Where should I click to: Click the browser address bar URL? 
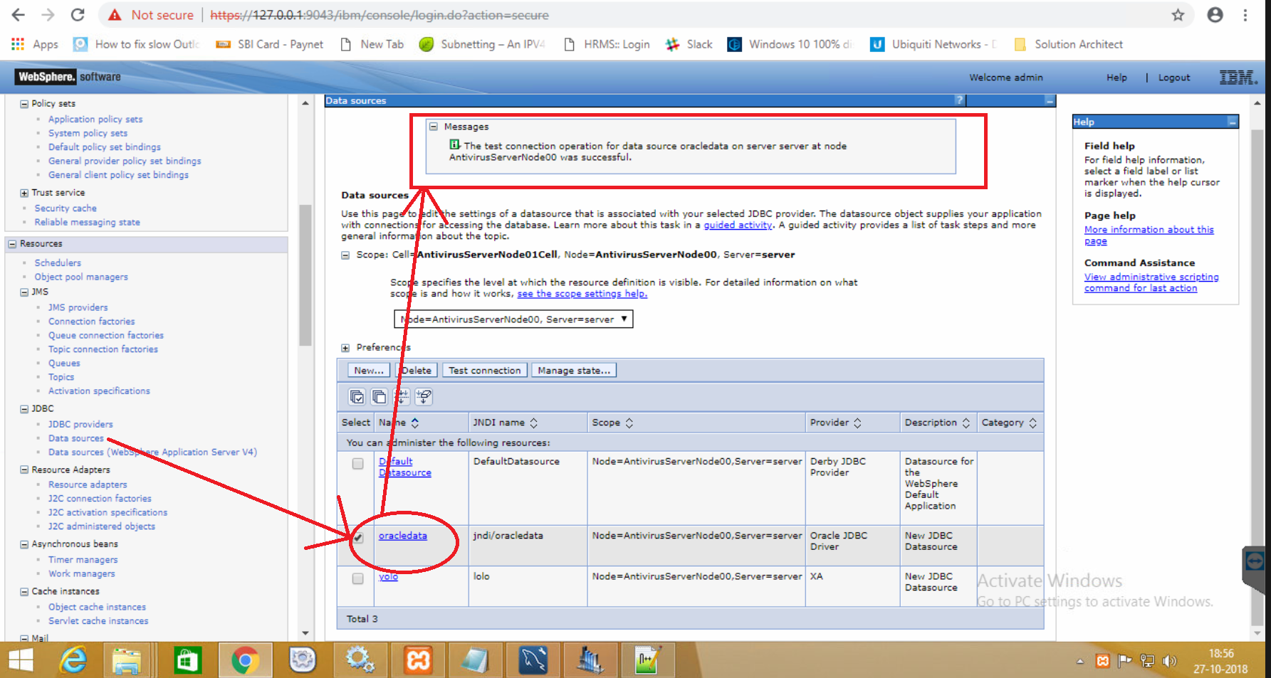(x=380, y=15)
